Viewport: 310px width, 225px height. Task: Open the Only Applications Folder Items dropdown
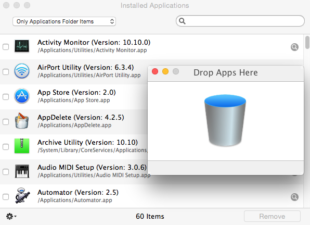(64, 21)
